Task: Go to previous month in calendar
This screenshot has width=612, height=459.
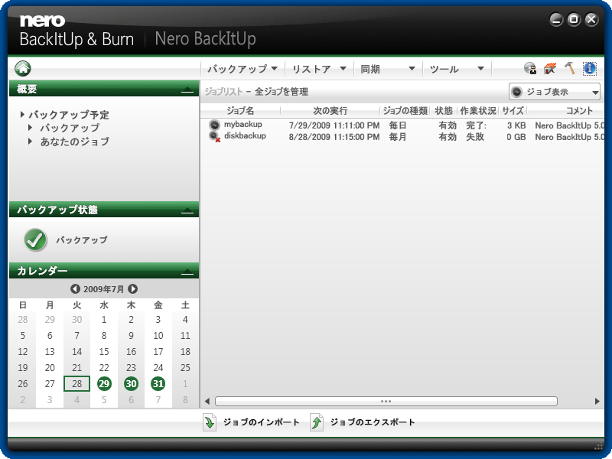Action: click(x=75, y=289)
